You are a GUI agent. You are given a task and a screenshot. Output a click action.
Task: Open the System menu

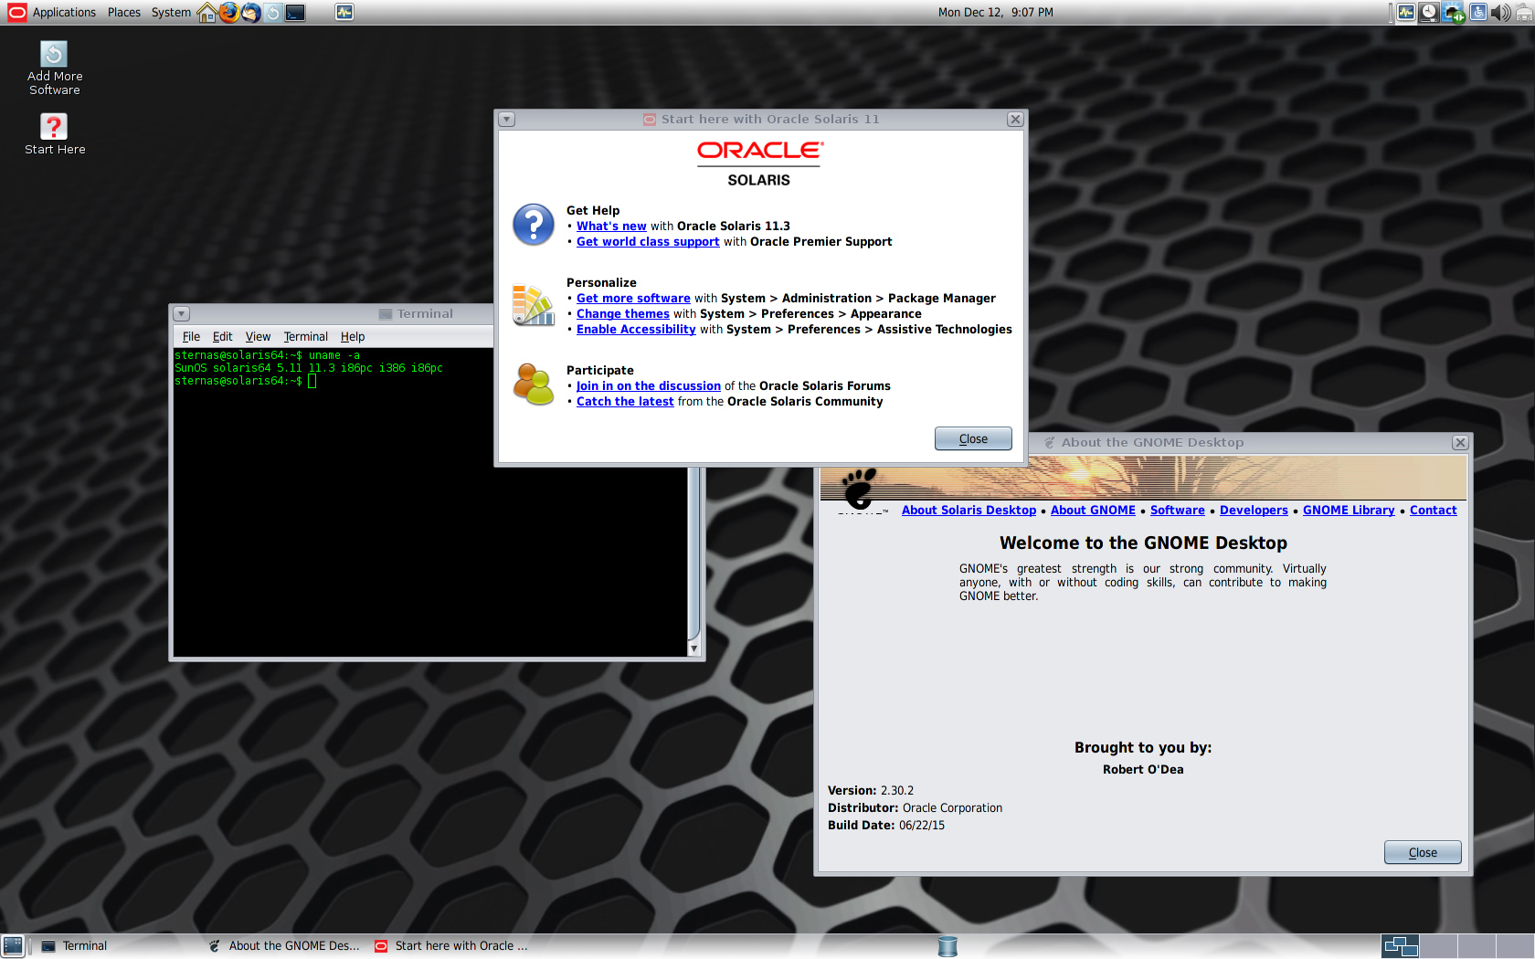click(171, 12)
